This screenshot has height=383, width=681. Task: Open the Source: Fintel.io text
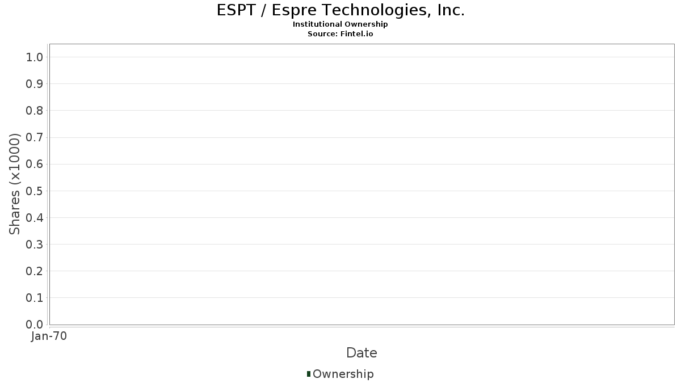pyautogui.click(x=340, y=34)
